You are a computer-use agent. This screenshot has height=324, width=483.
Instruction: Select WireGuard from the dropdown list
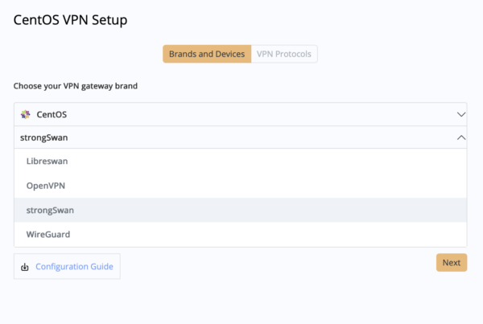coord(240,235)
